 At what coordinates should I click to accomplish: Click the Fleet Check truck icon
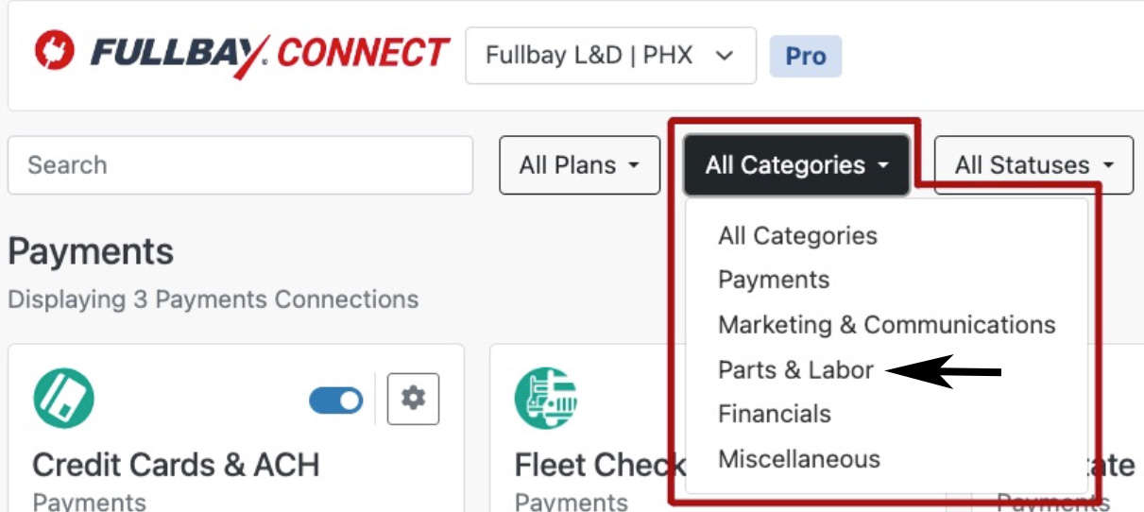click(x=545, y=399)
